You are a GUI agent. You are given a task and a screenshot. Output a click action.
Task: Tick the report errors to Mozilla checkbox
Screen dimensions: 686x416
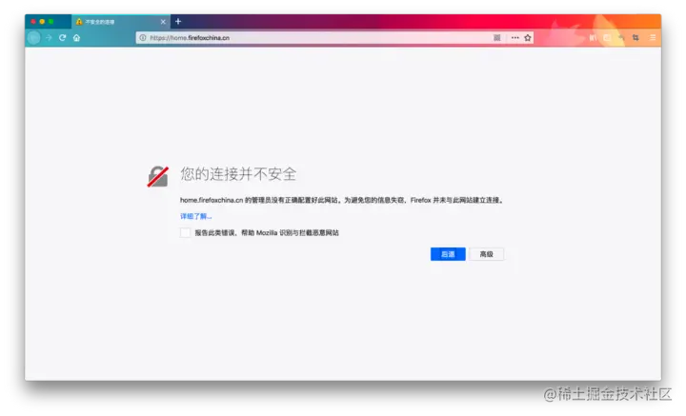coord(185,232)
